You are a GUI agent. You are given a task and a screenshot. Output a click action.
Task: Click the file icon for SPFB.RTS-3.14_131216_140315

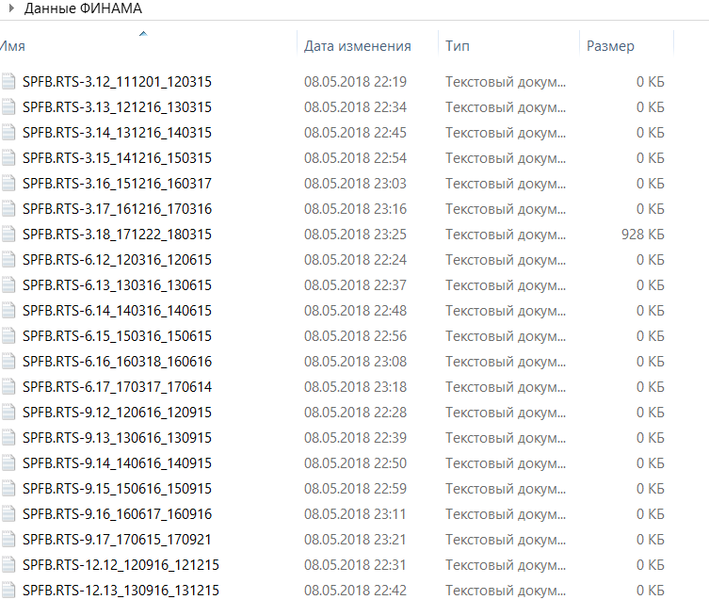point(8,133)
